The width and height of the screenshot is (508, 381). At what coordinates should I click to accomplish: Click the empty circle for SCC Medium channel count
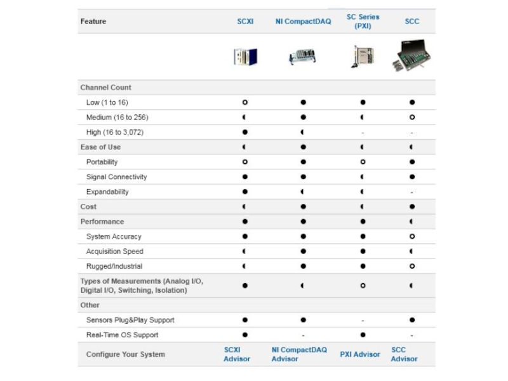(412, 117)
